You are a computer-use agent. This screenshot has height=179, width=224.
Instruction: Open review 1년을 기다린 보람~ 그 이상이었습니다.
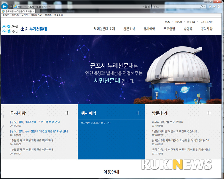175,131
